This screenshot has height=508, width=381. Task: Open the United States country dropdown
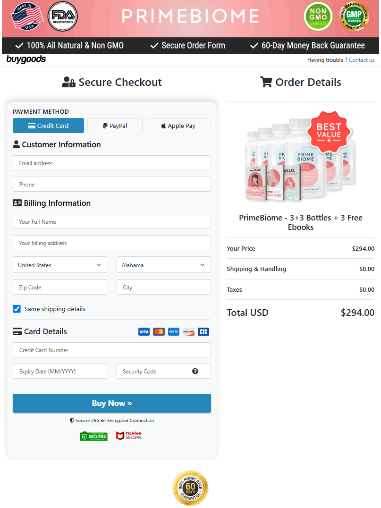[60, 265]
